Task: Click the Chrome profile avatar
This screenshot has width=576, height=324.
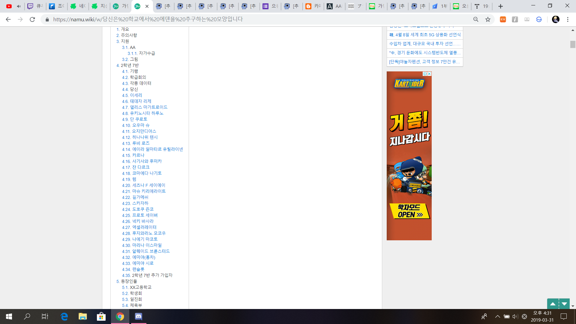Action: (x=556, y=19)
